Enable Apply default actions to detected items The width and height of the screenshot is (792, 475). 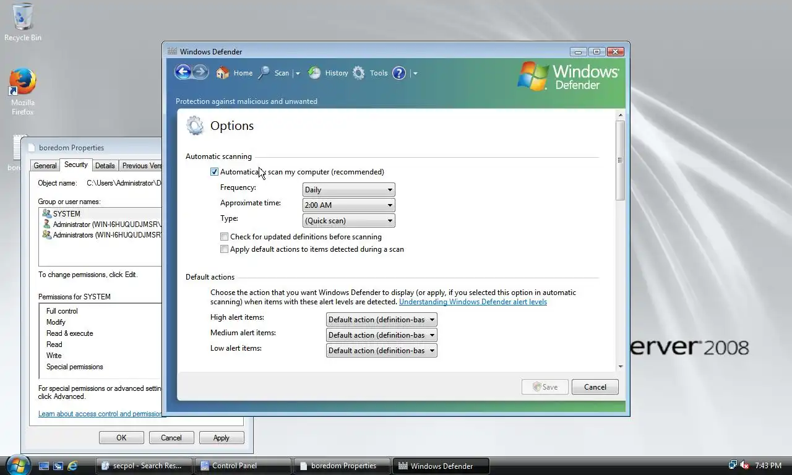[x=225, y=249]
